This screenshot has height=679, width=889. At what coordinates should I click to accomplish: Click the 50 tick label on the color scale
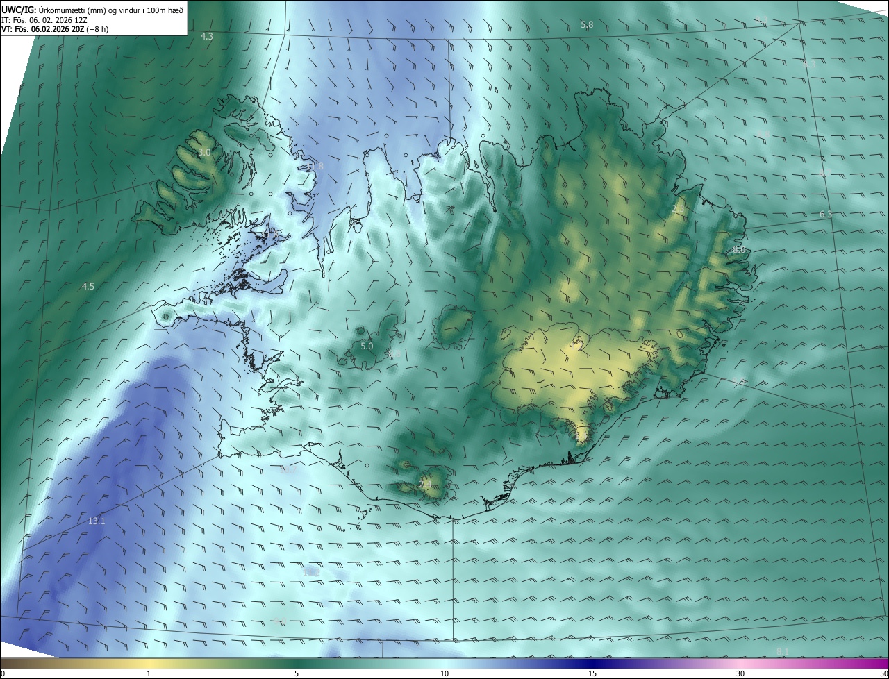[x=883, y=673]
